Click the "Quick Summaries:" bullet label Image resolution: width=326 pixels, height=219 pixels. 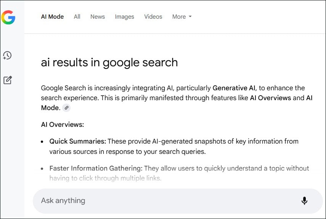(78, 141)
